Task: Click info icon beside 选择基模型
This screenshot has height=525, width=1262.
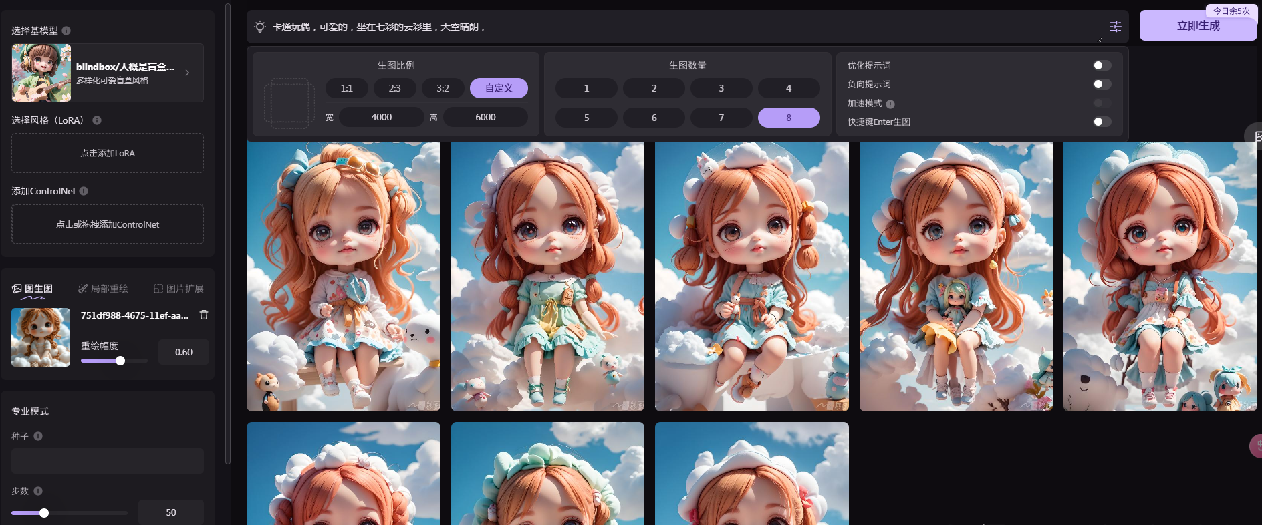Action: pyautogui.click(x=66, y=31)
